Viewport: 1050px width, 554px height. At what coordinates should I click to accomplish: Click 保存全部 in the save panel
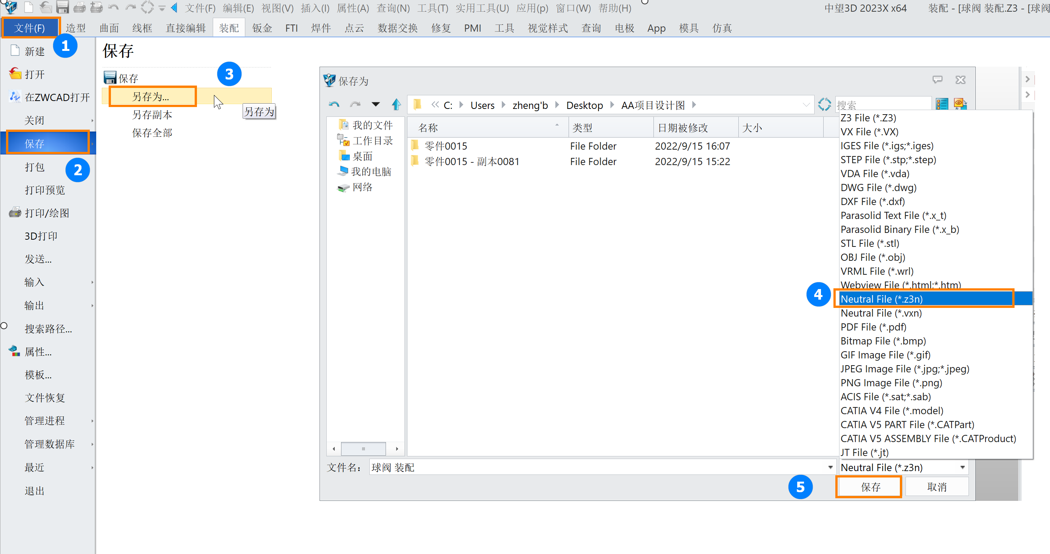152,133
